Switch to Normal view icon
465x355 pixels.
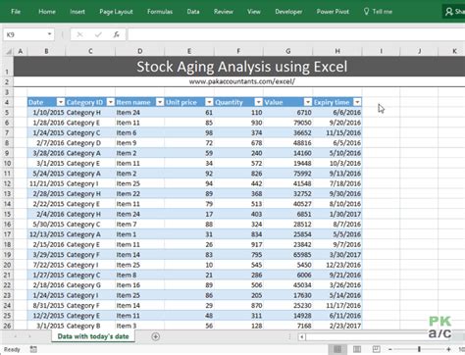pos(337,349)
